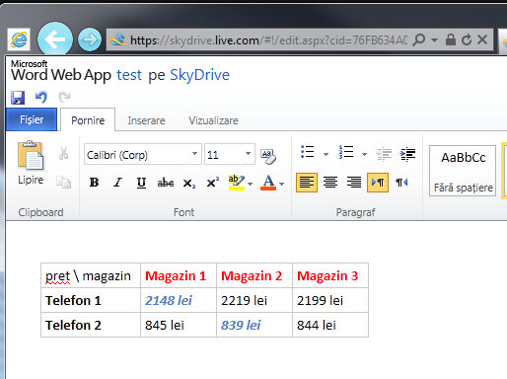The image size is (507, 379).
Task: Toggle underline formatting
Action: tap(141, 183)
